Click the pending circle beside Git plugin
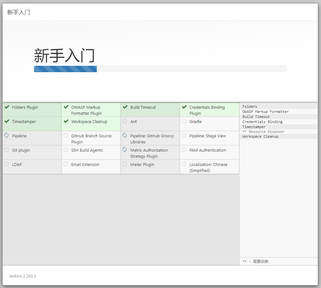Viewport: 321px width, 288px height. click(x=7, y=150)
